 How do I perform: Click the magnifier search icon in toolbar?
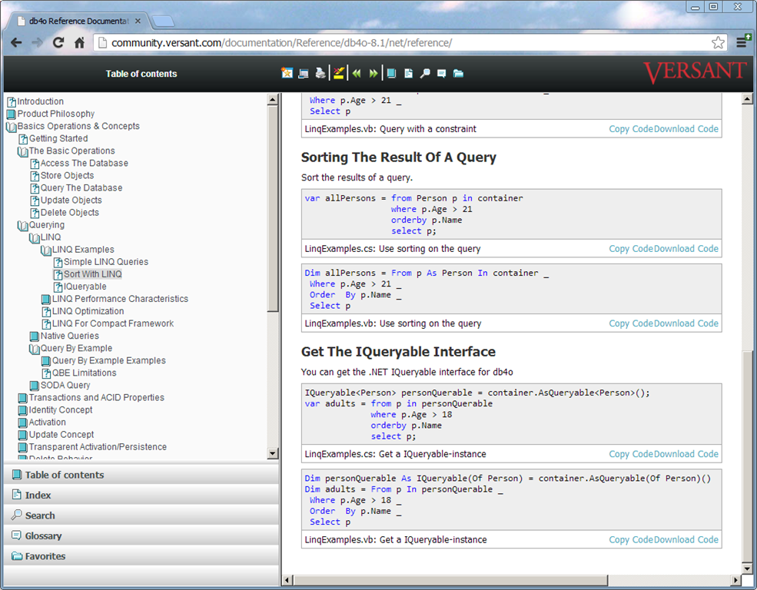click(425, 74)
